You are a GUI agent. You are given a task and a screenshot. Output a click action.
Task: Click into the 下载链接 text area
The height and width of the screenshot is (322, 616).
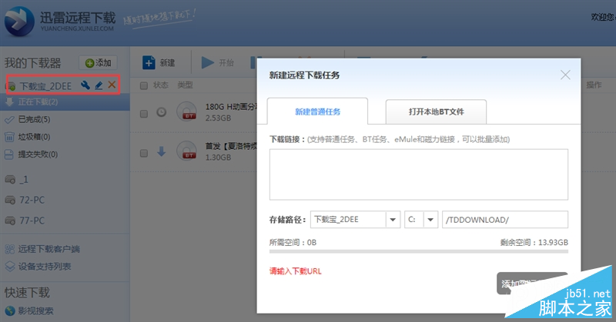click(419, 174)
